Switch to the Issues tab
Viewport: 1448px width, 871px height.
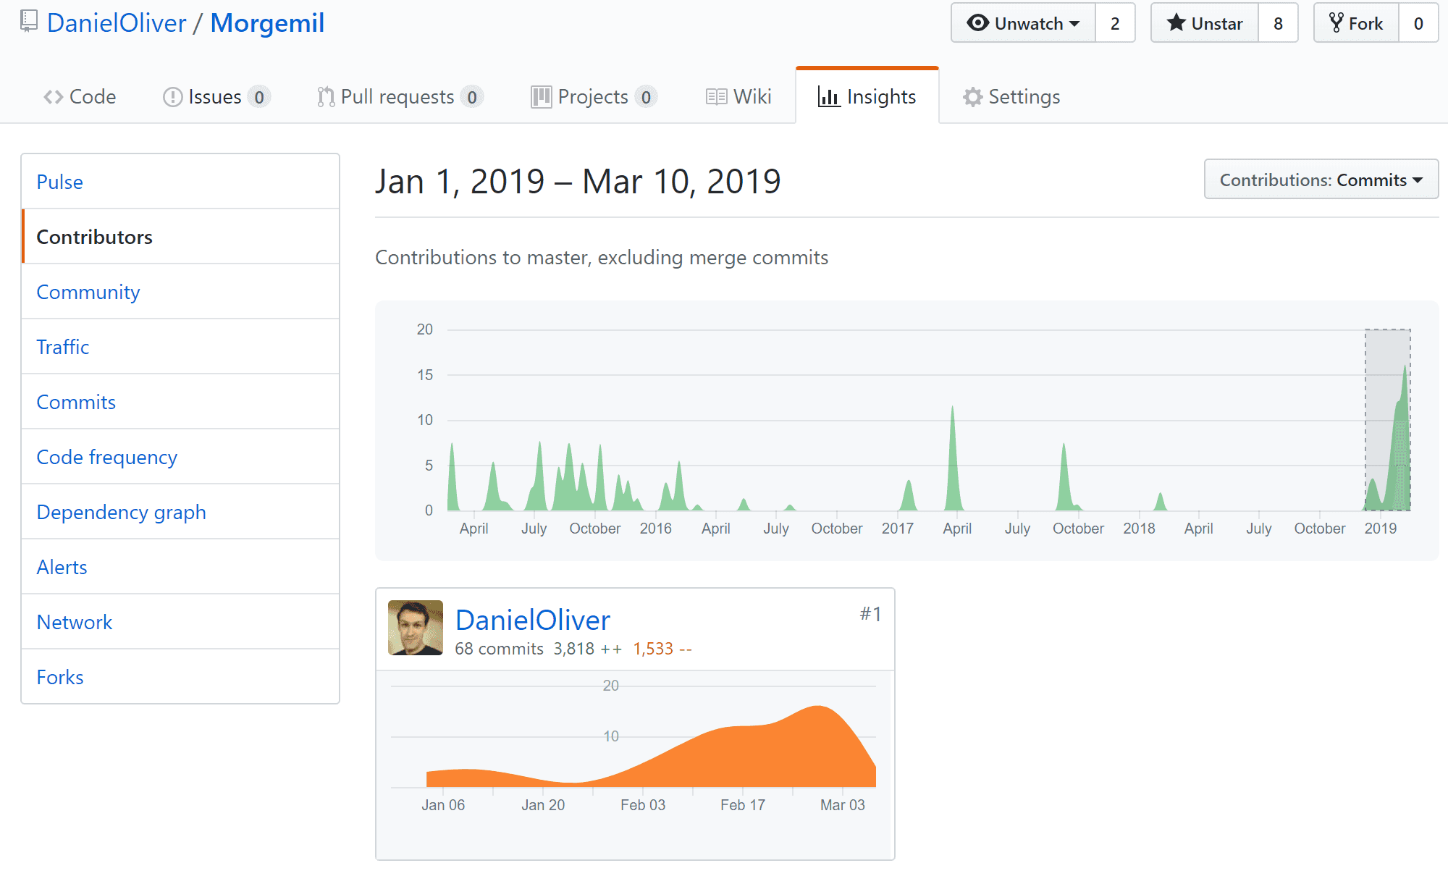216,97
